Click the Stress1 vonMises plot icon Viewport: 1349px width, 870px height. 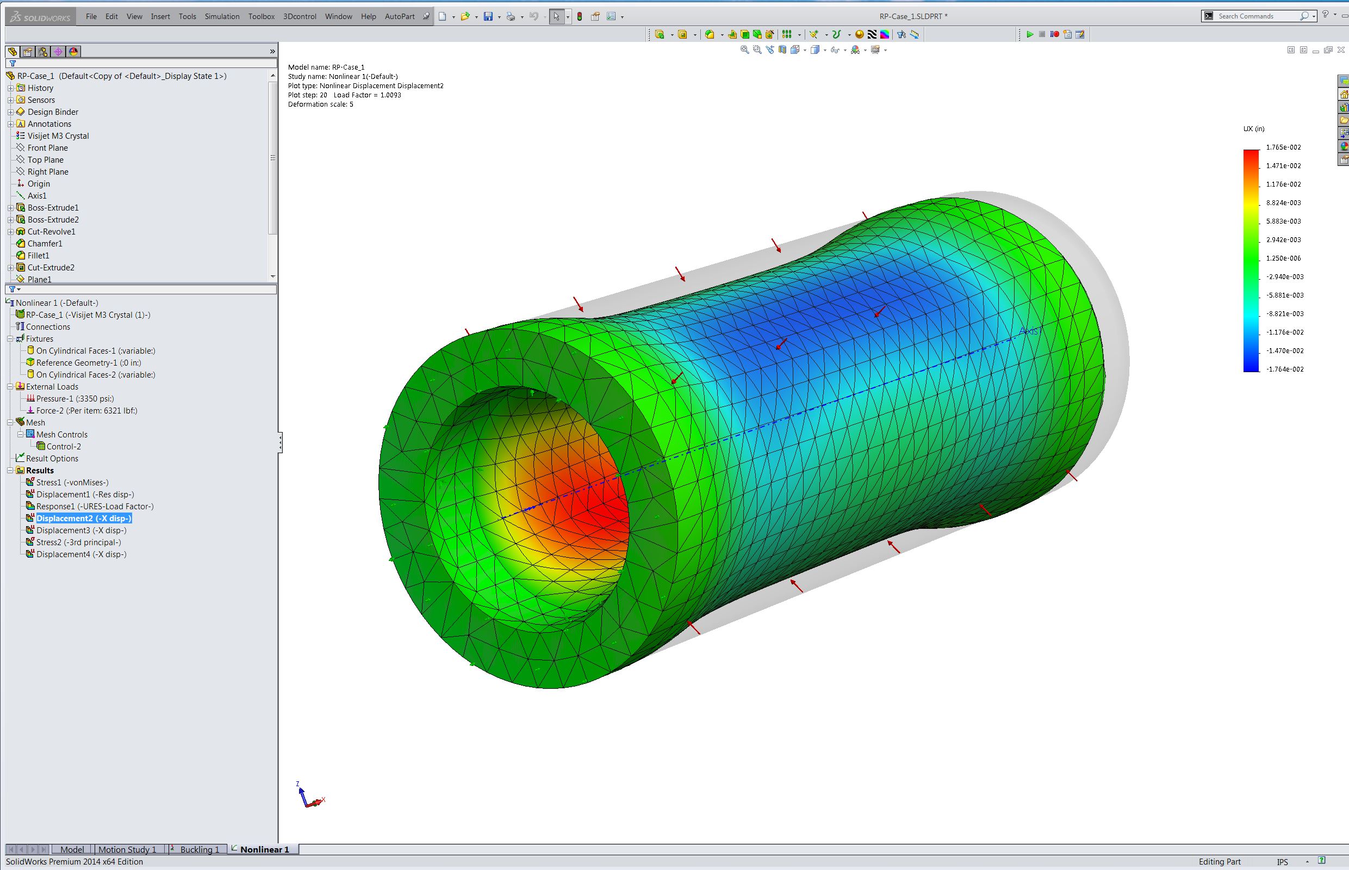pyautogui.click(x=30, y=483)
